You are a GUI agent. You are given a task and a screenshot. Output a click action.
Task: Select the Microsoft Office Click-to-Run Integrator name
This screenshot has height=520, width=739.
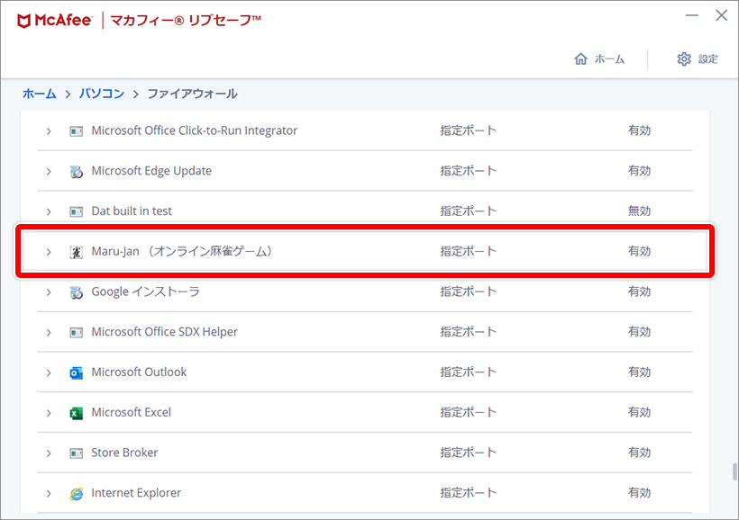tap(194, 130)
